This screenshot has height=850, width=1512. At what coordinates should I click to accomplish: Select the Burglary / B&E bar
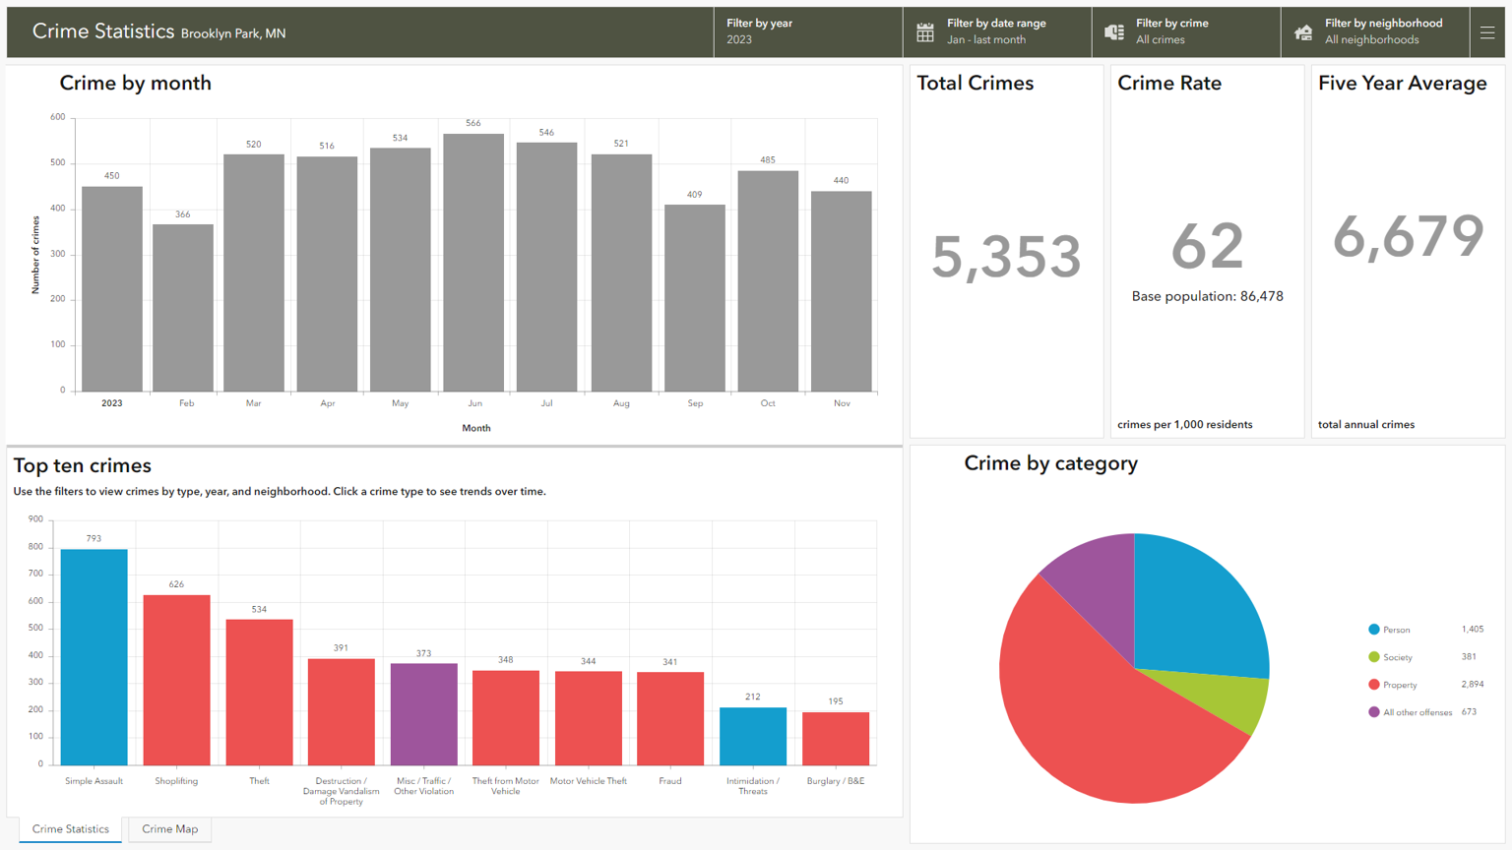[836, 738]
